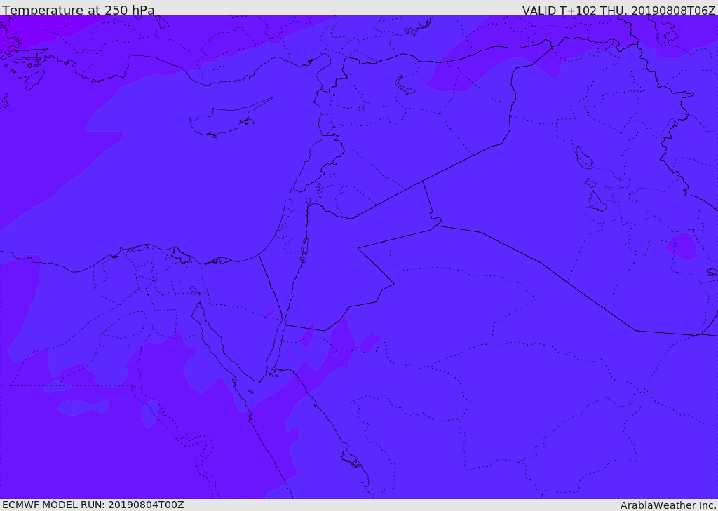The image size is (718, 511).
Task: Click the Dead Sea outline on the map
Action: coord(304,250)
